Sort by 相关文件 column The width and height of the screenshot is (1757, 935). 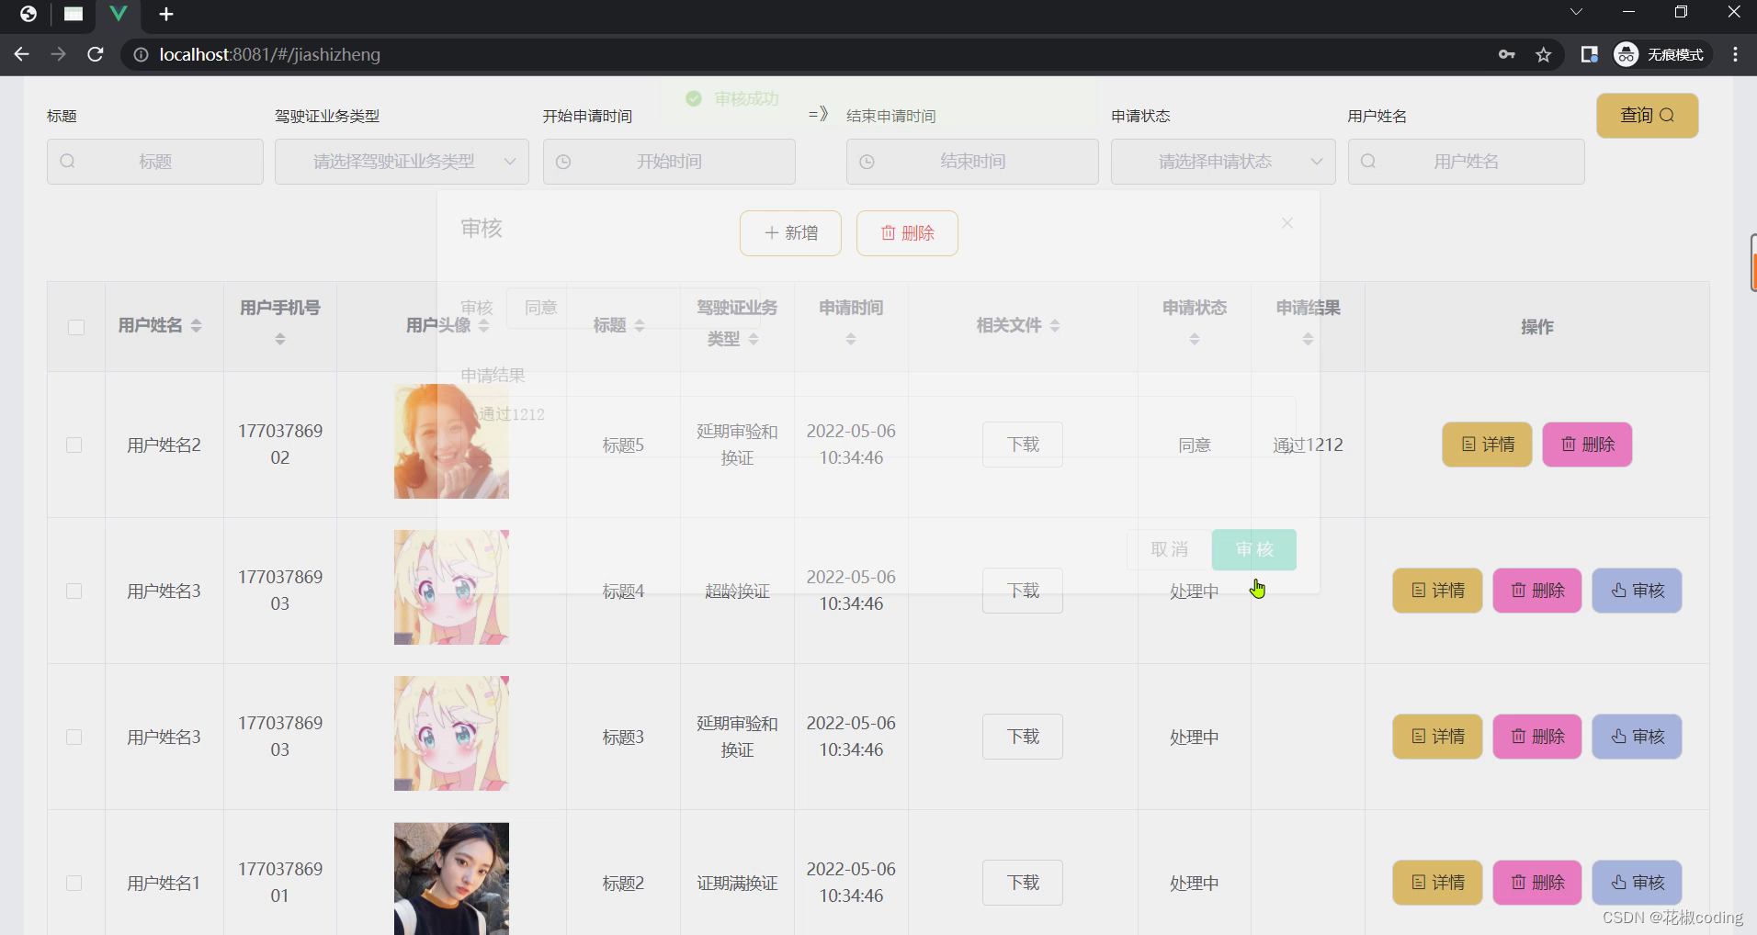click(x=1055, y=326)
